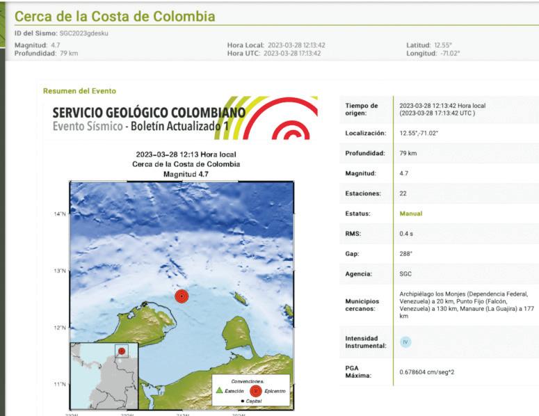
Task: Click the 11°N latitude axis label
Action: [x=60, y=385]
